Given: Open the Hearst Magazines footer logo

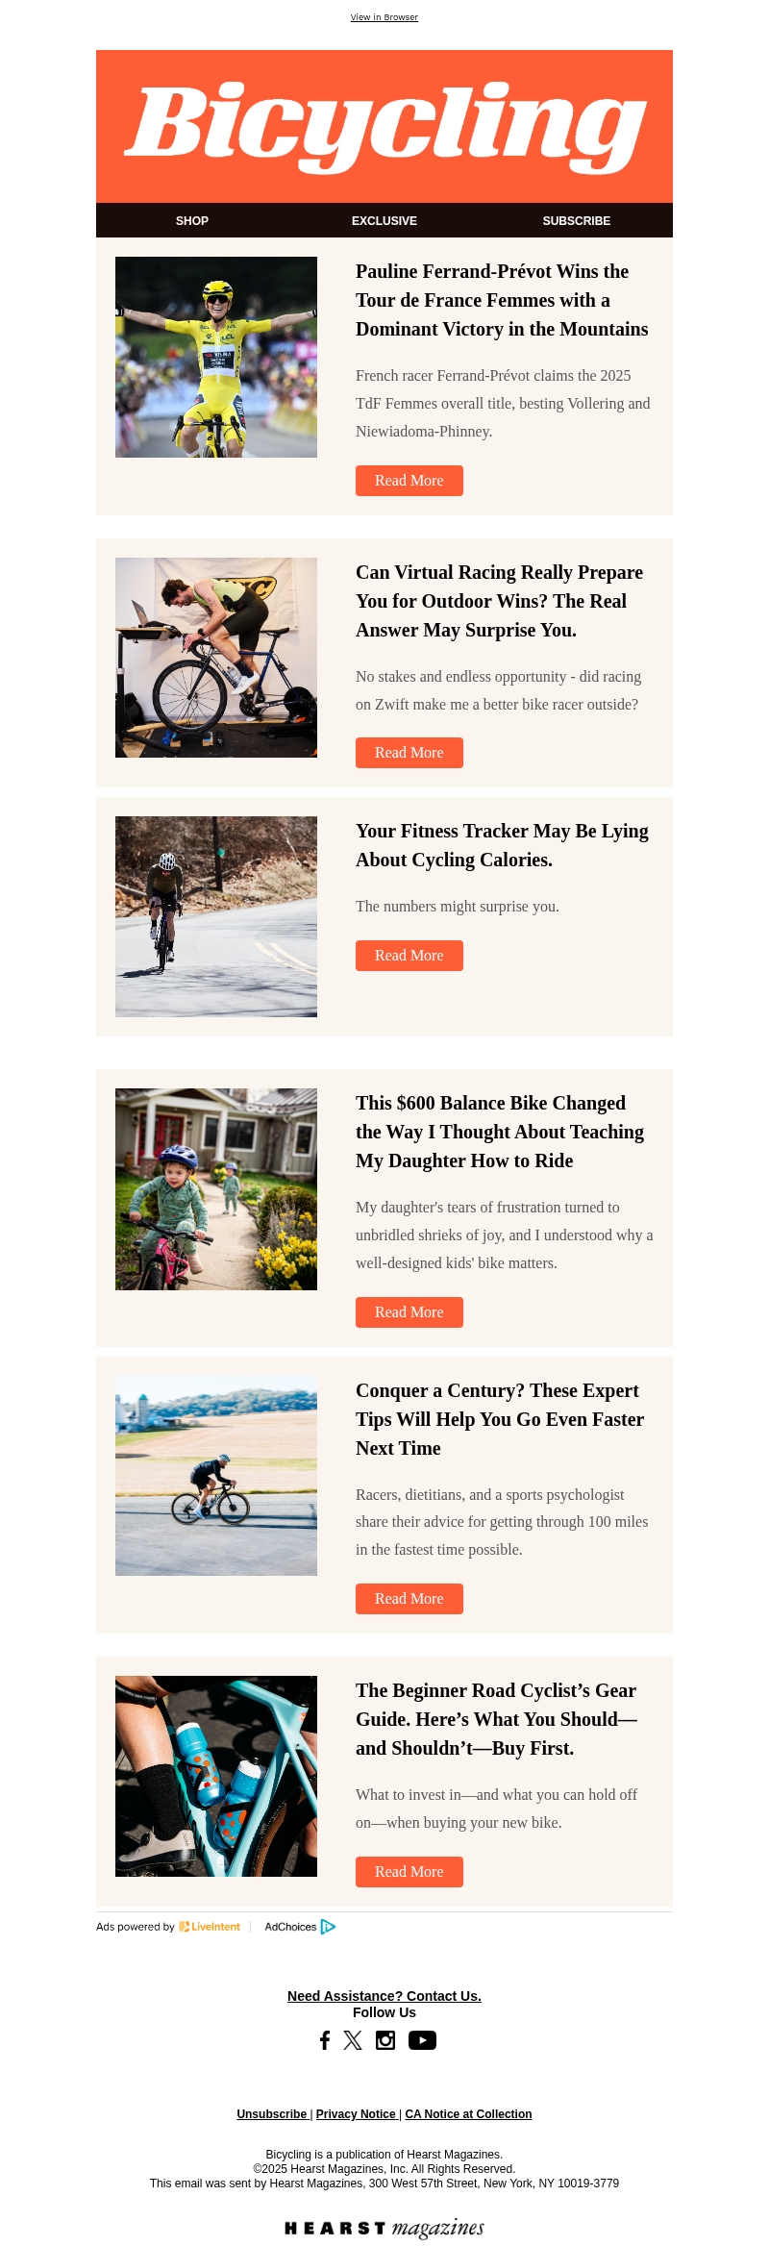Looking at the screenshot, I should click(384, 2228).
